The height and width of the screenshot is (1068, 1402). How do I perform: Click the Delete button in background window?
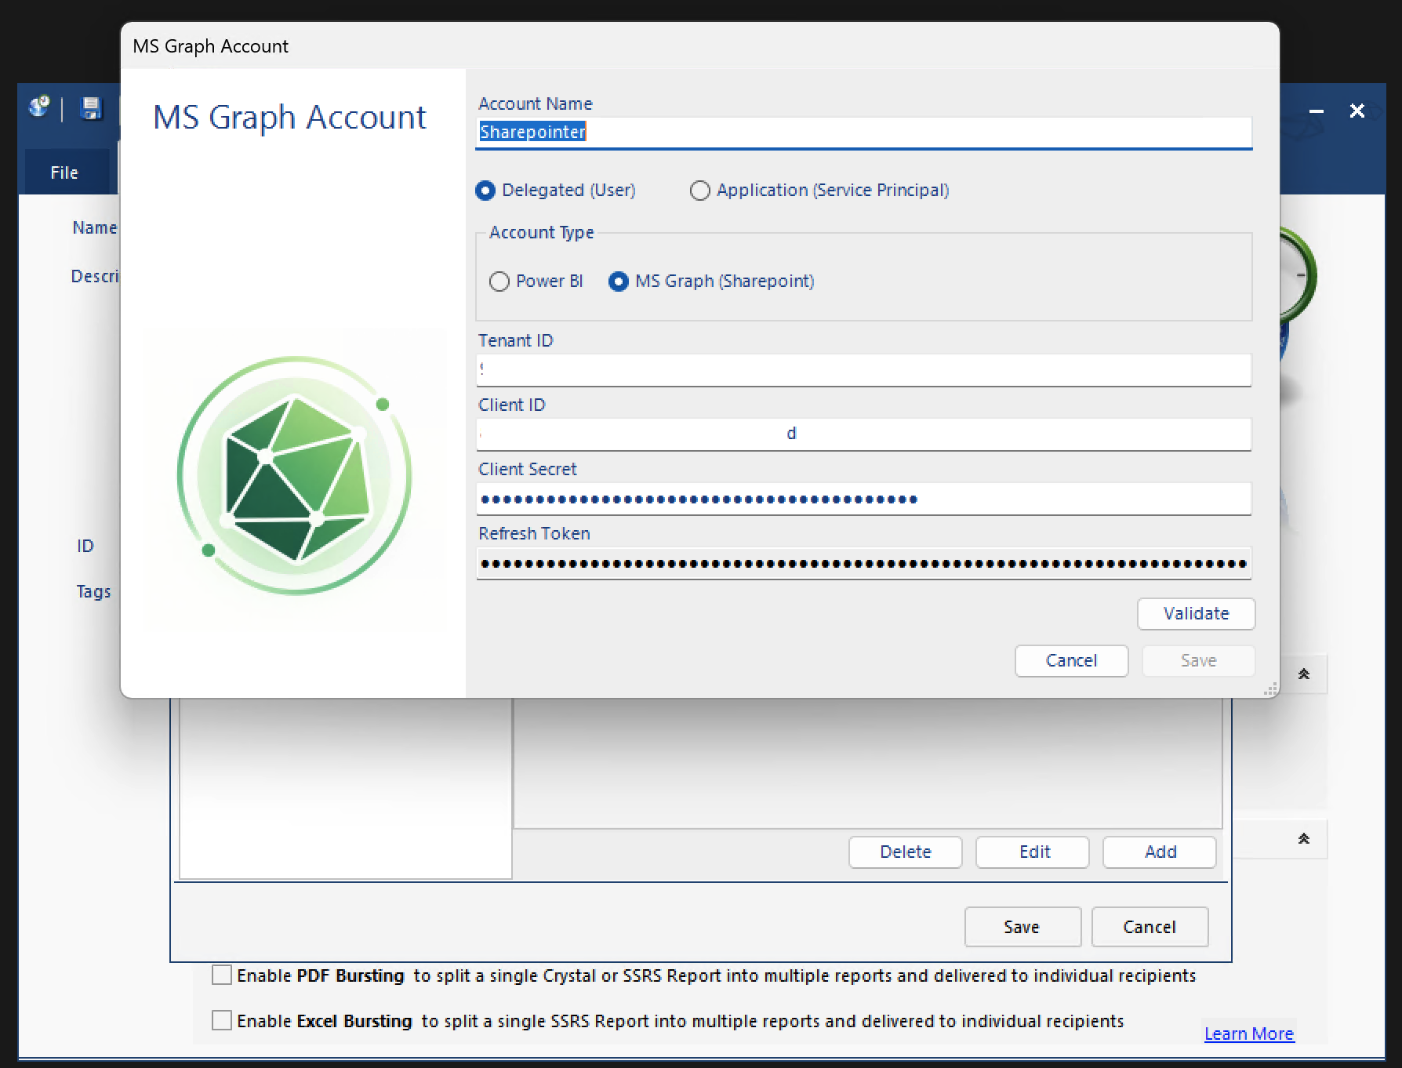coord(905,852)
